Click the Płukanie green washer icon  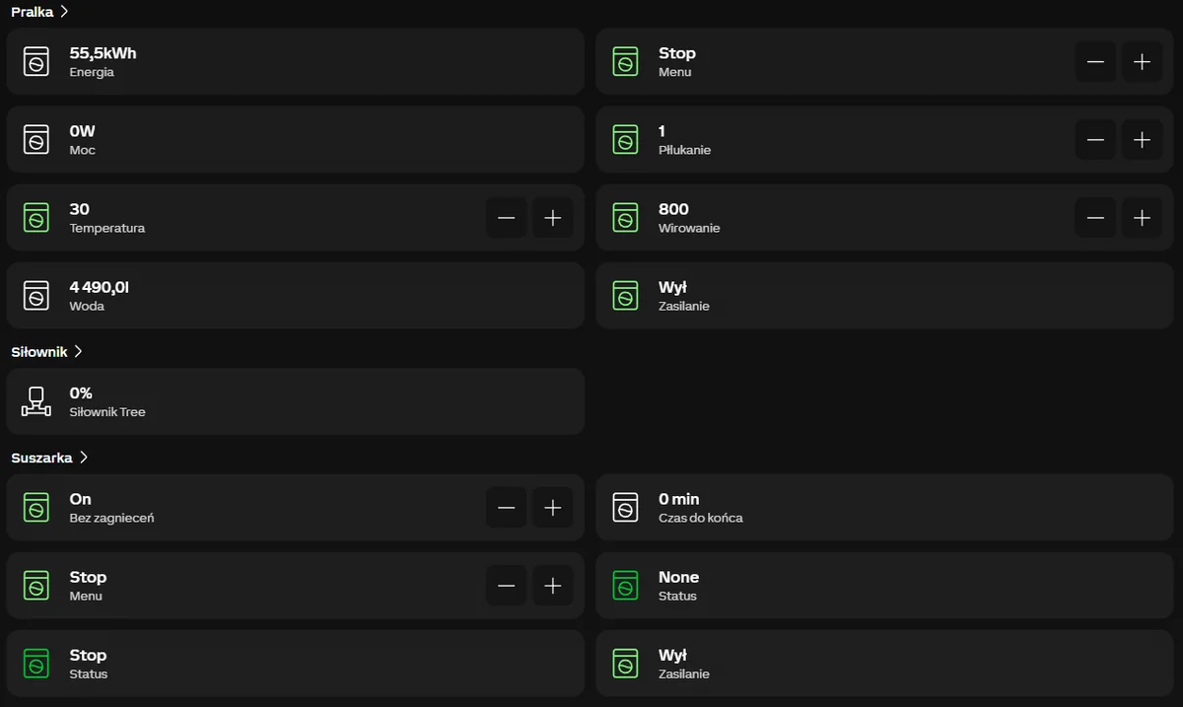(625, 140)
